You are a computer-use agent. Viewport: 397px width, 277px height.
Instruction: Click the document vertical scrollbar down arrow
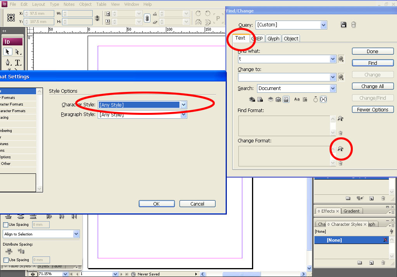point(309,268)
